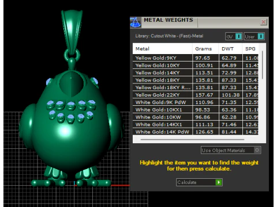
Task: Click the Metal Weights tool icon
Action: pos(136,22)
